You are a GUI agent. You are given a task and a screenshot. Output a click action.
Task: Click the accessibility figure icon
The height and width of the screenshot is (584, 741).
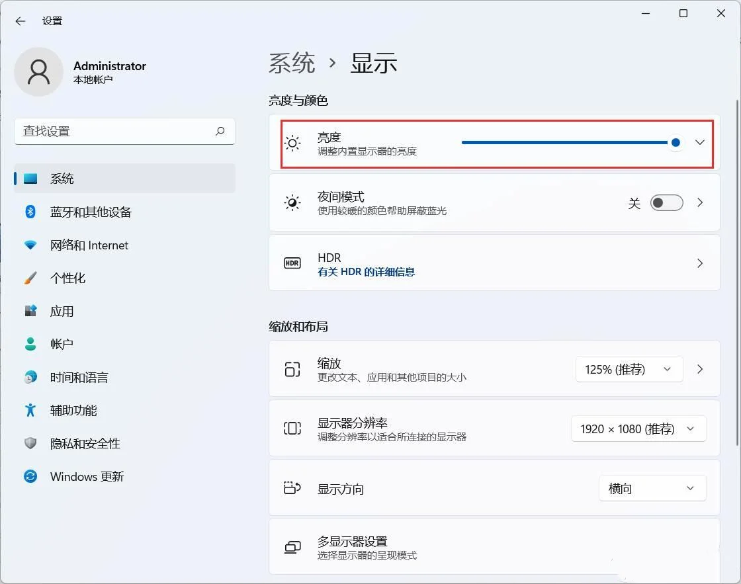pos(30,410)
